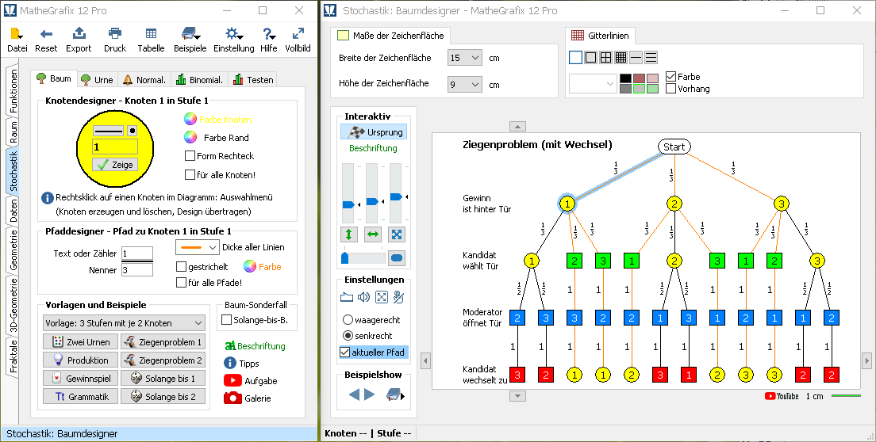Open the Geometrie vertical side tab

[x=13, y=250]
